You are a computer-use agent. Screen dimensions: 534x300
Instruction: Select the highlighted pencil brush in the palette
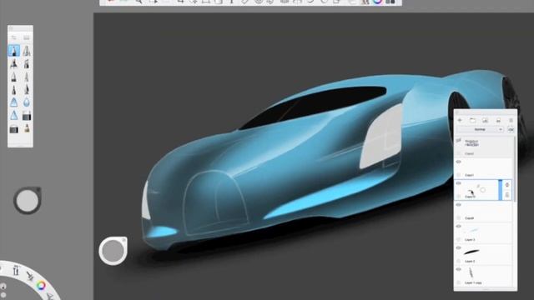(x=13, y=51)
